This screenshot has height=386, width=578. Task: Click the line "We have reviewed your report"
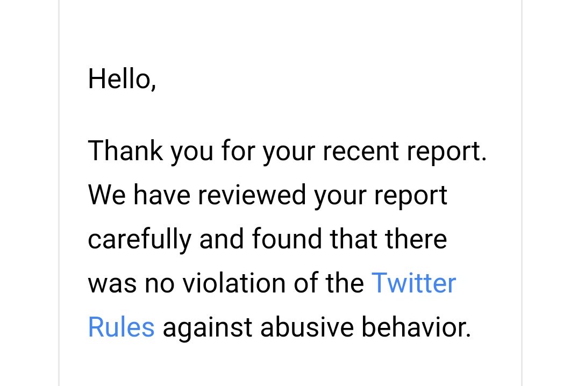(x=268, y=195)
